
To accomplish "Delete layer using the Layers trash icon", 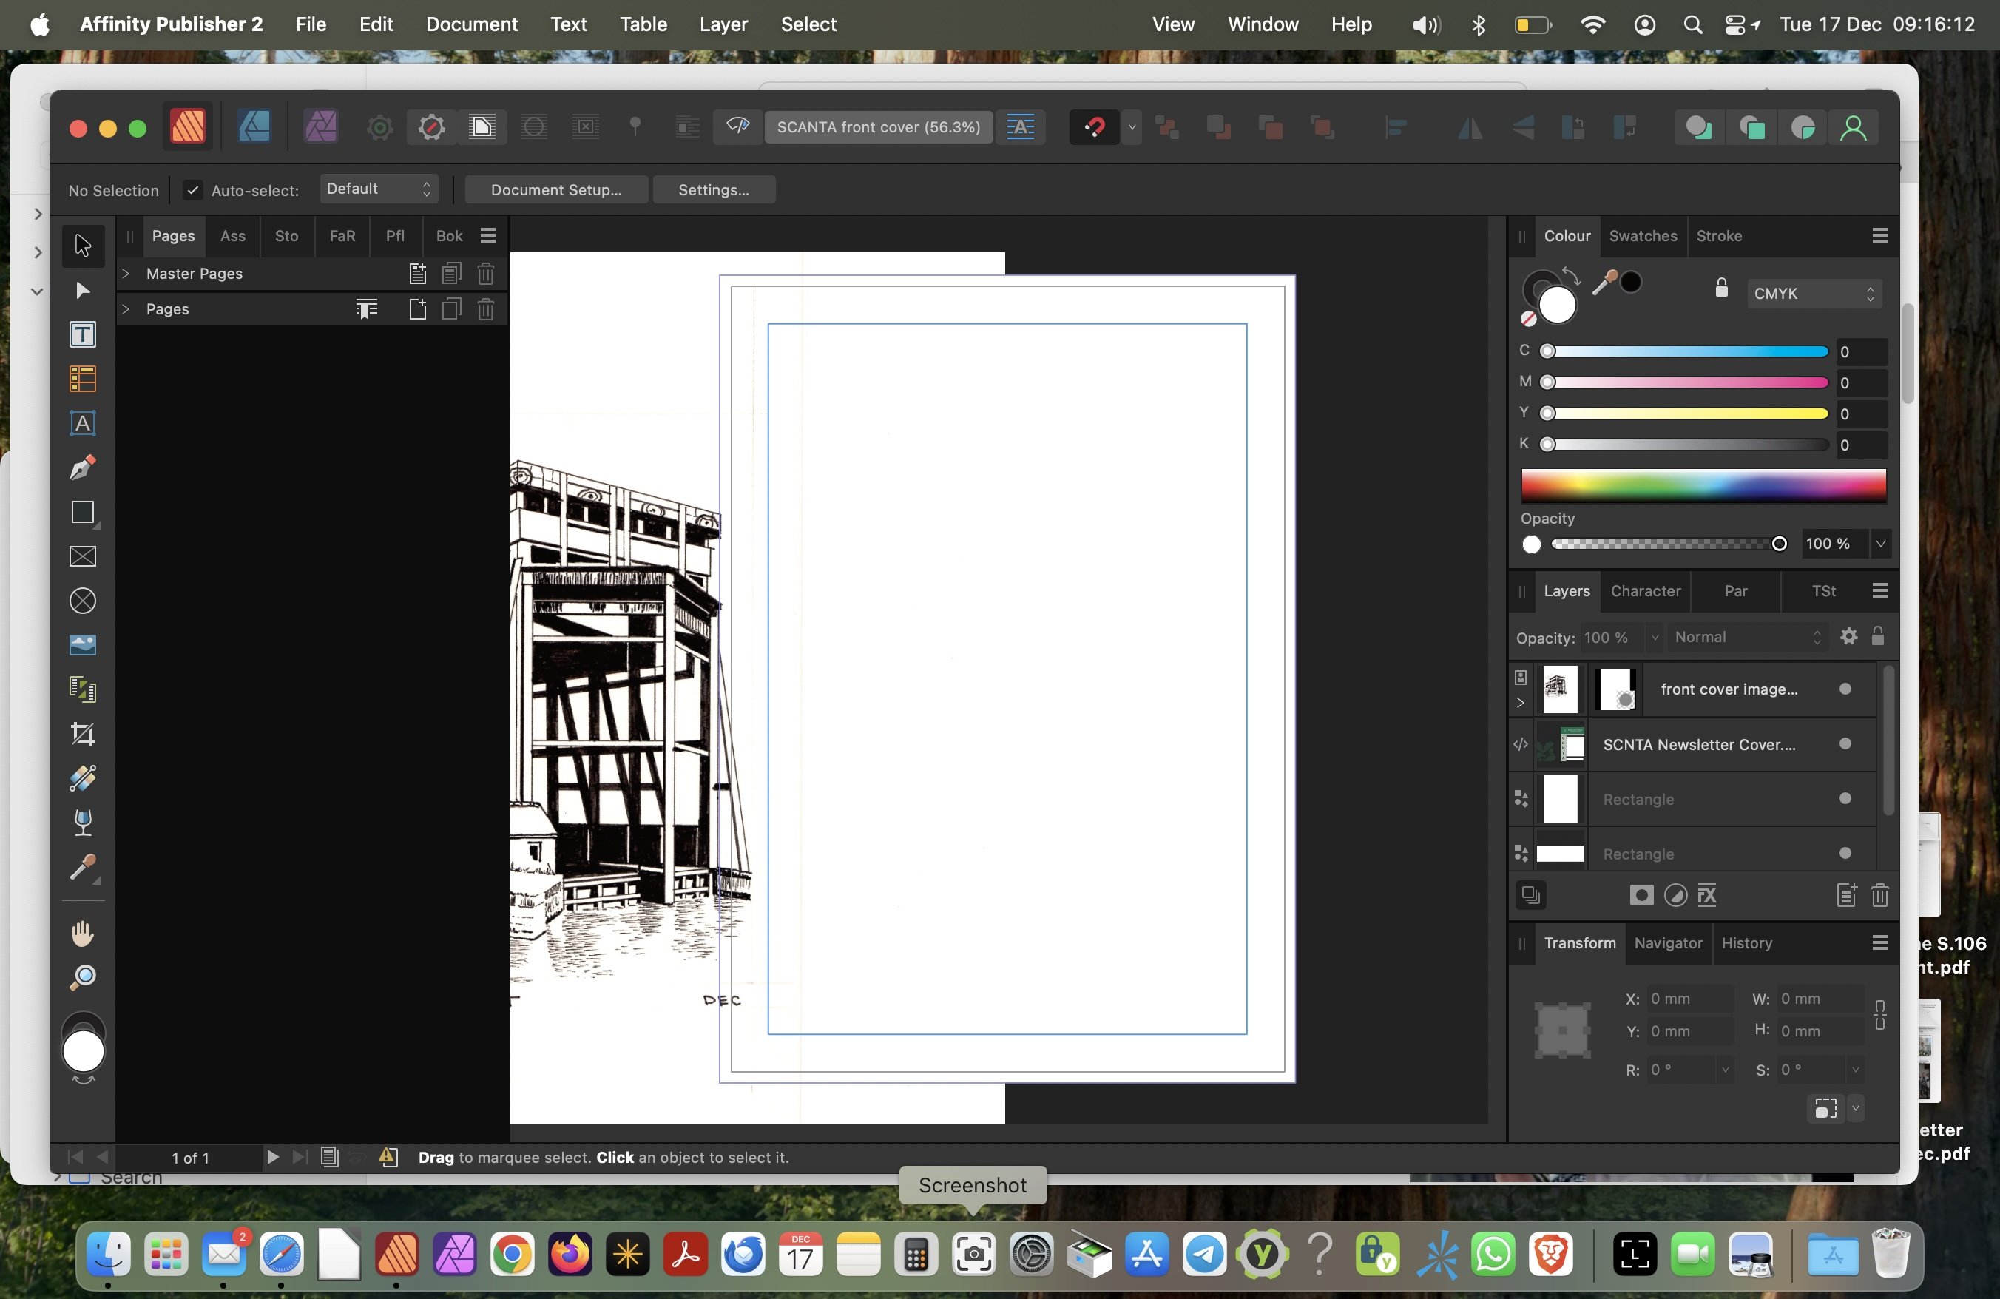I will (x=1880, y=895).
